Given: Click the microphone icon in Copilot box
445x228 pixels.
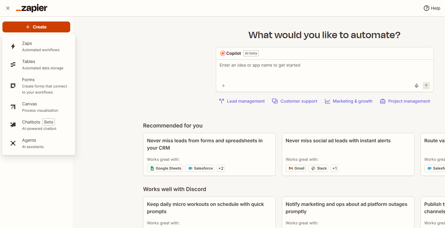Looking at the screenshot, I should 417,86.
